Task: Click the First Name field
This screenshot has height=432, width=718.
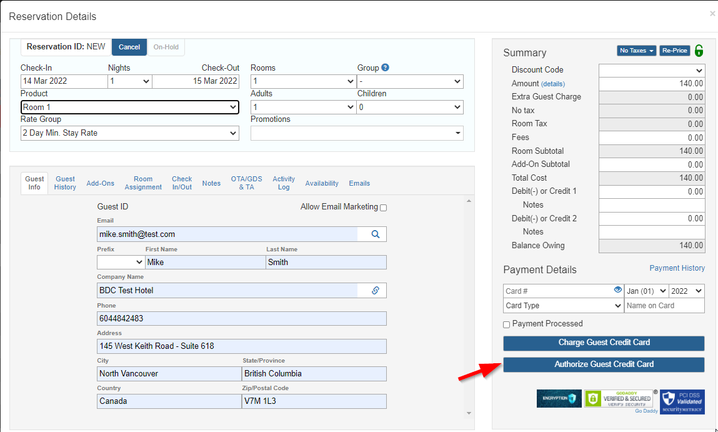Action: coord(206,262)
